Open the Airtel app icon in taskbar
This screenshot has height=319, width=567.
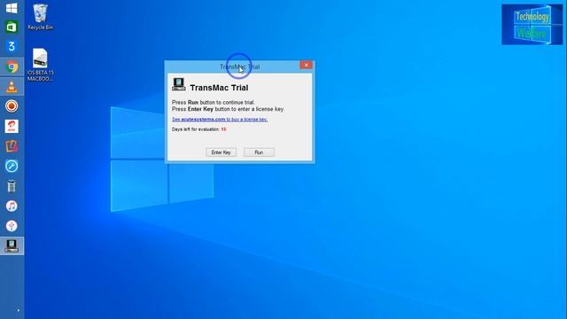point(12,126)
